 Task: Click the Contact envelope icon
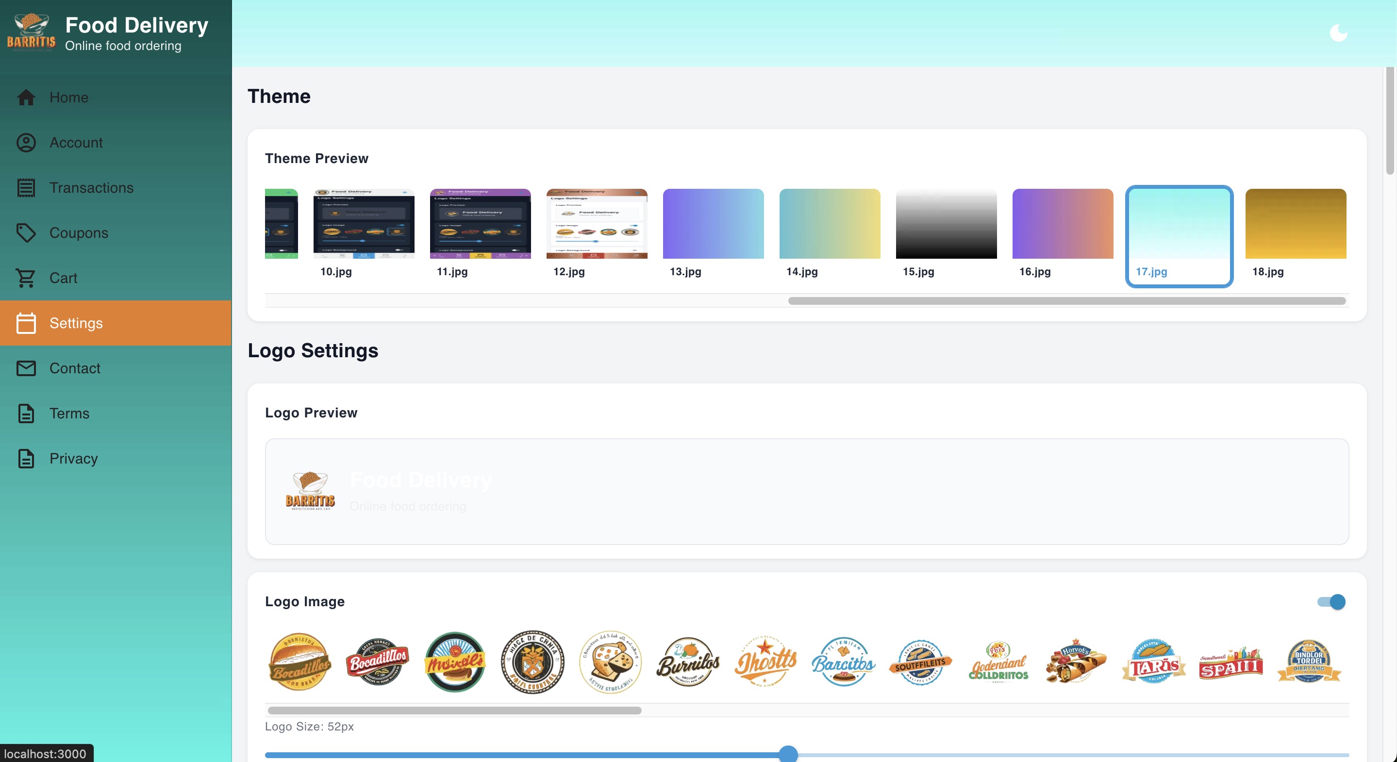[x=26, y=368]
